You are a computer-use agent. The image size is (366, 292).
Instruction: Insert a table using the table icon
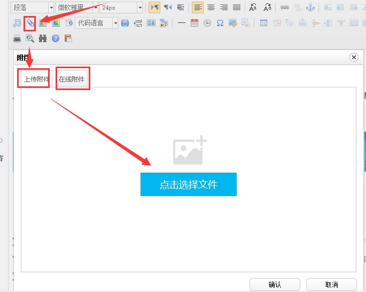[263, 23]
